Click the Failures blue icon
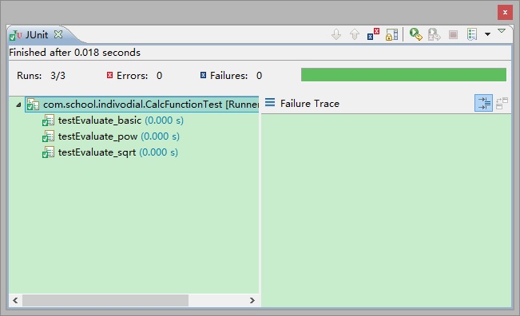The height and width of the screenshot is (316, 520). pos(204,75)
